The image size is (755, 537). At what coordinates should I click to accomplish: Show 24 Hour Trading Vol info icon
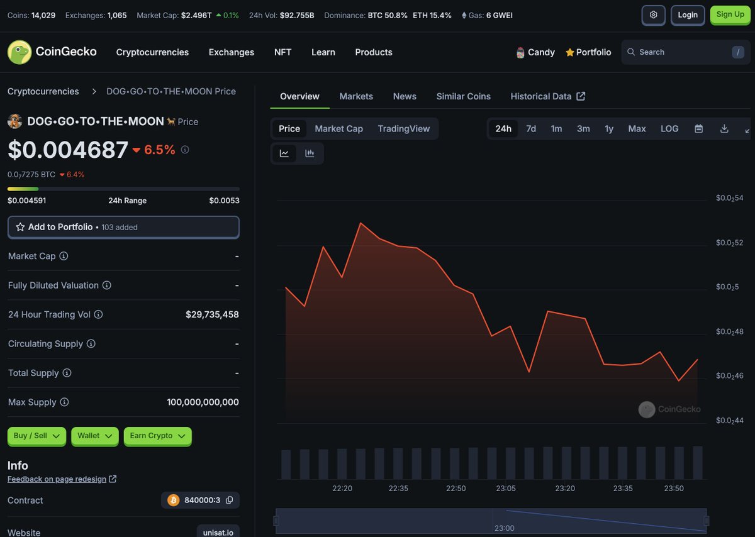click(x=98, y=314)
